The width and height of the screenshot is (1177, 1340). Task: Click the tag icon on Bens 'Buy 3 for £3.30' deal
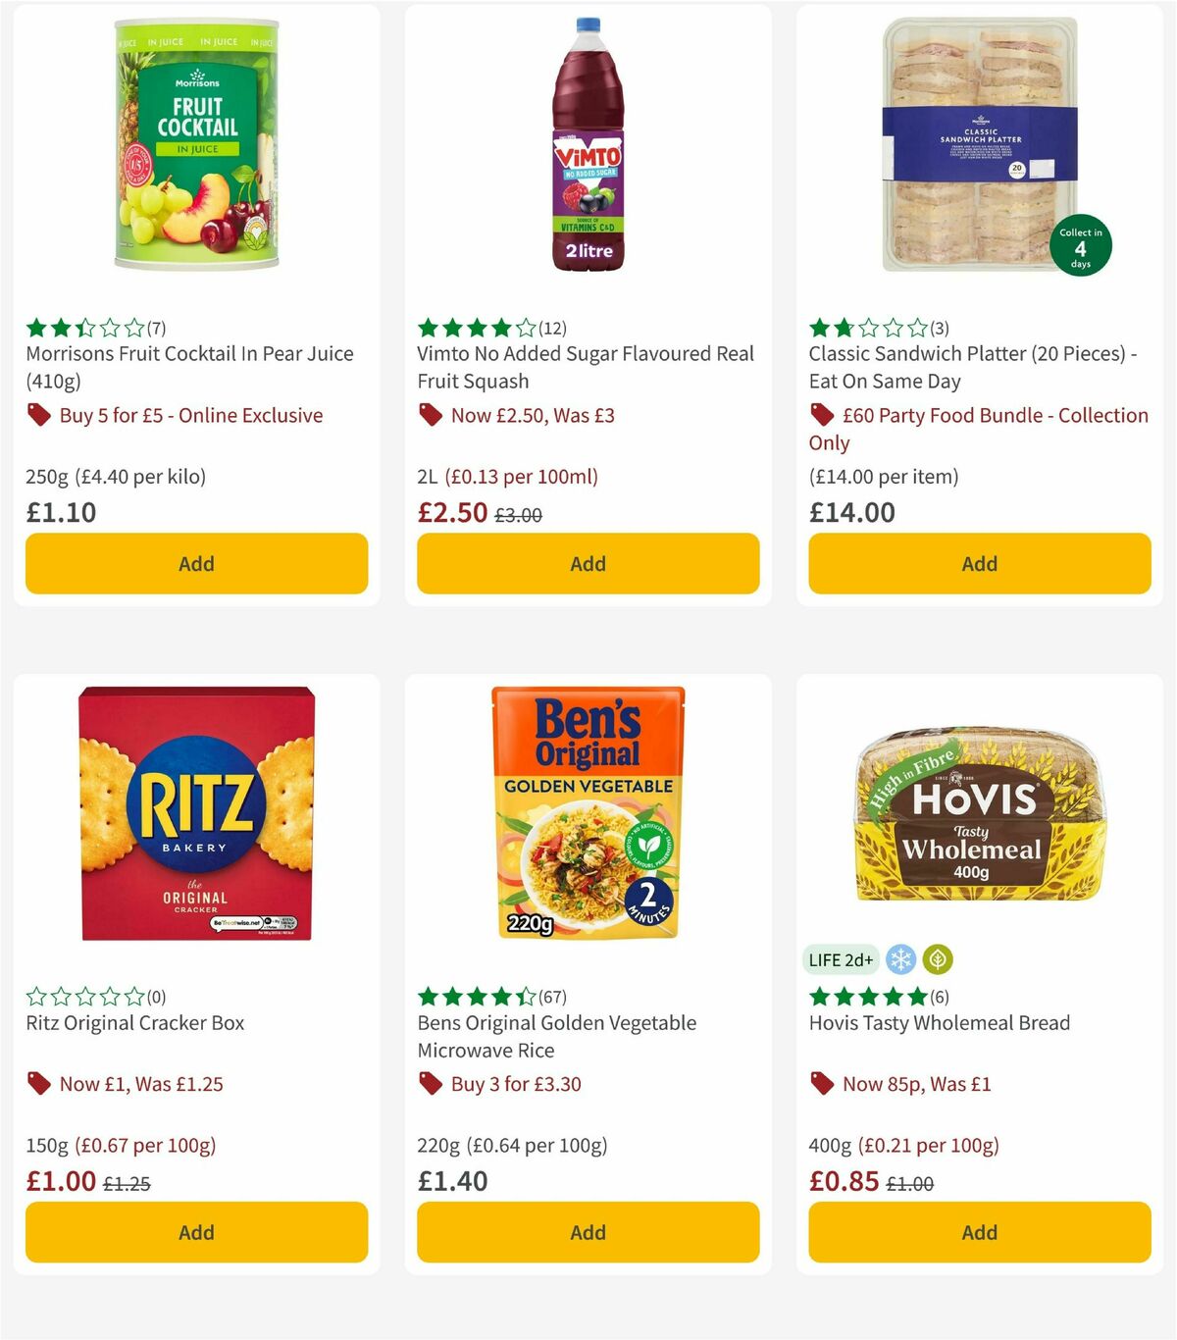430,1084
